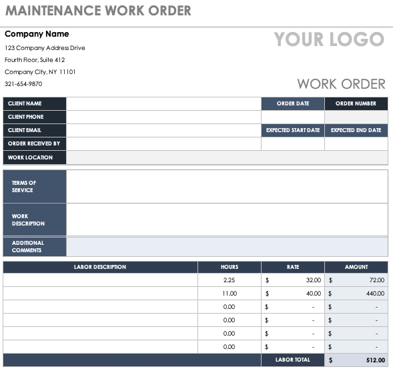Click labor description cell in 11.00 row
The width and height of the screenshot is (393, 371).
click(100, 294)
